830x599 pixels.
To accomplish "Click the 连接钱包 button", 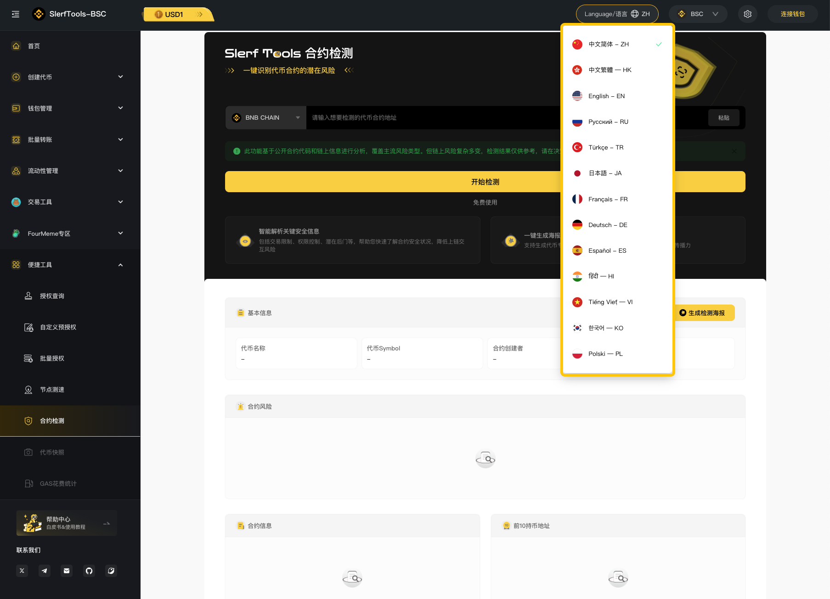I will pos(792,14).
